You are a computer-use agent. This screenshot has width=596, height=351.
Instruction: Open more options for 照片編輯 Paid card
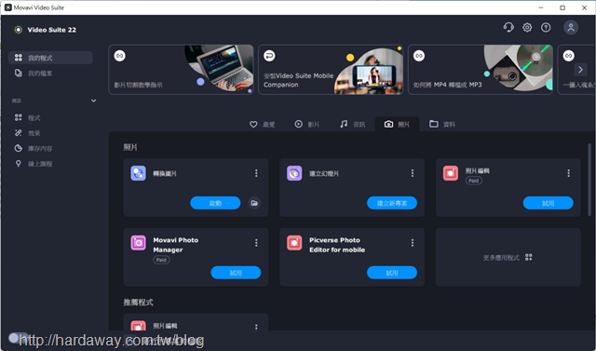click(569, 173)
